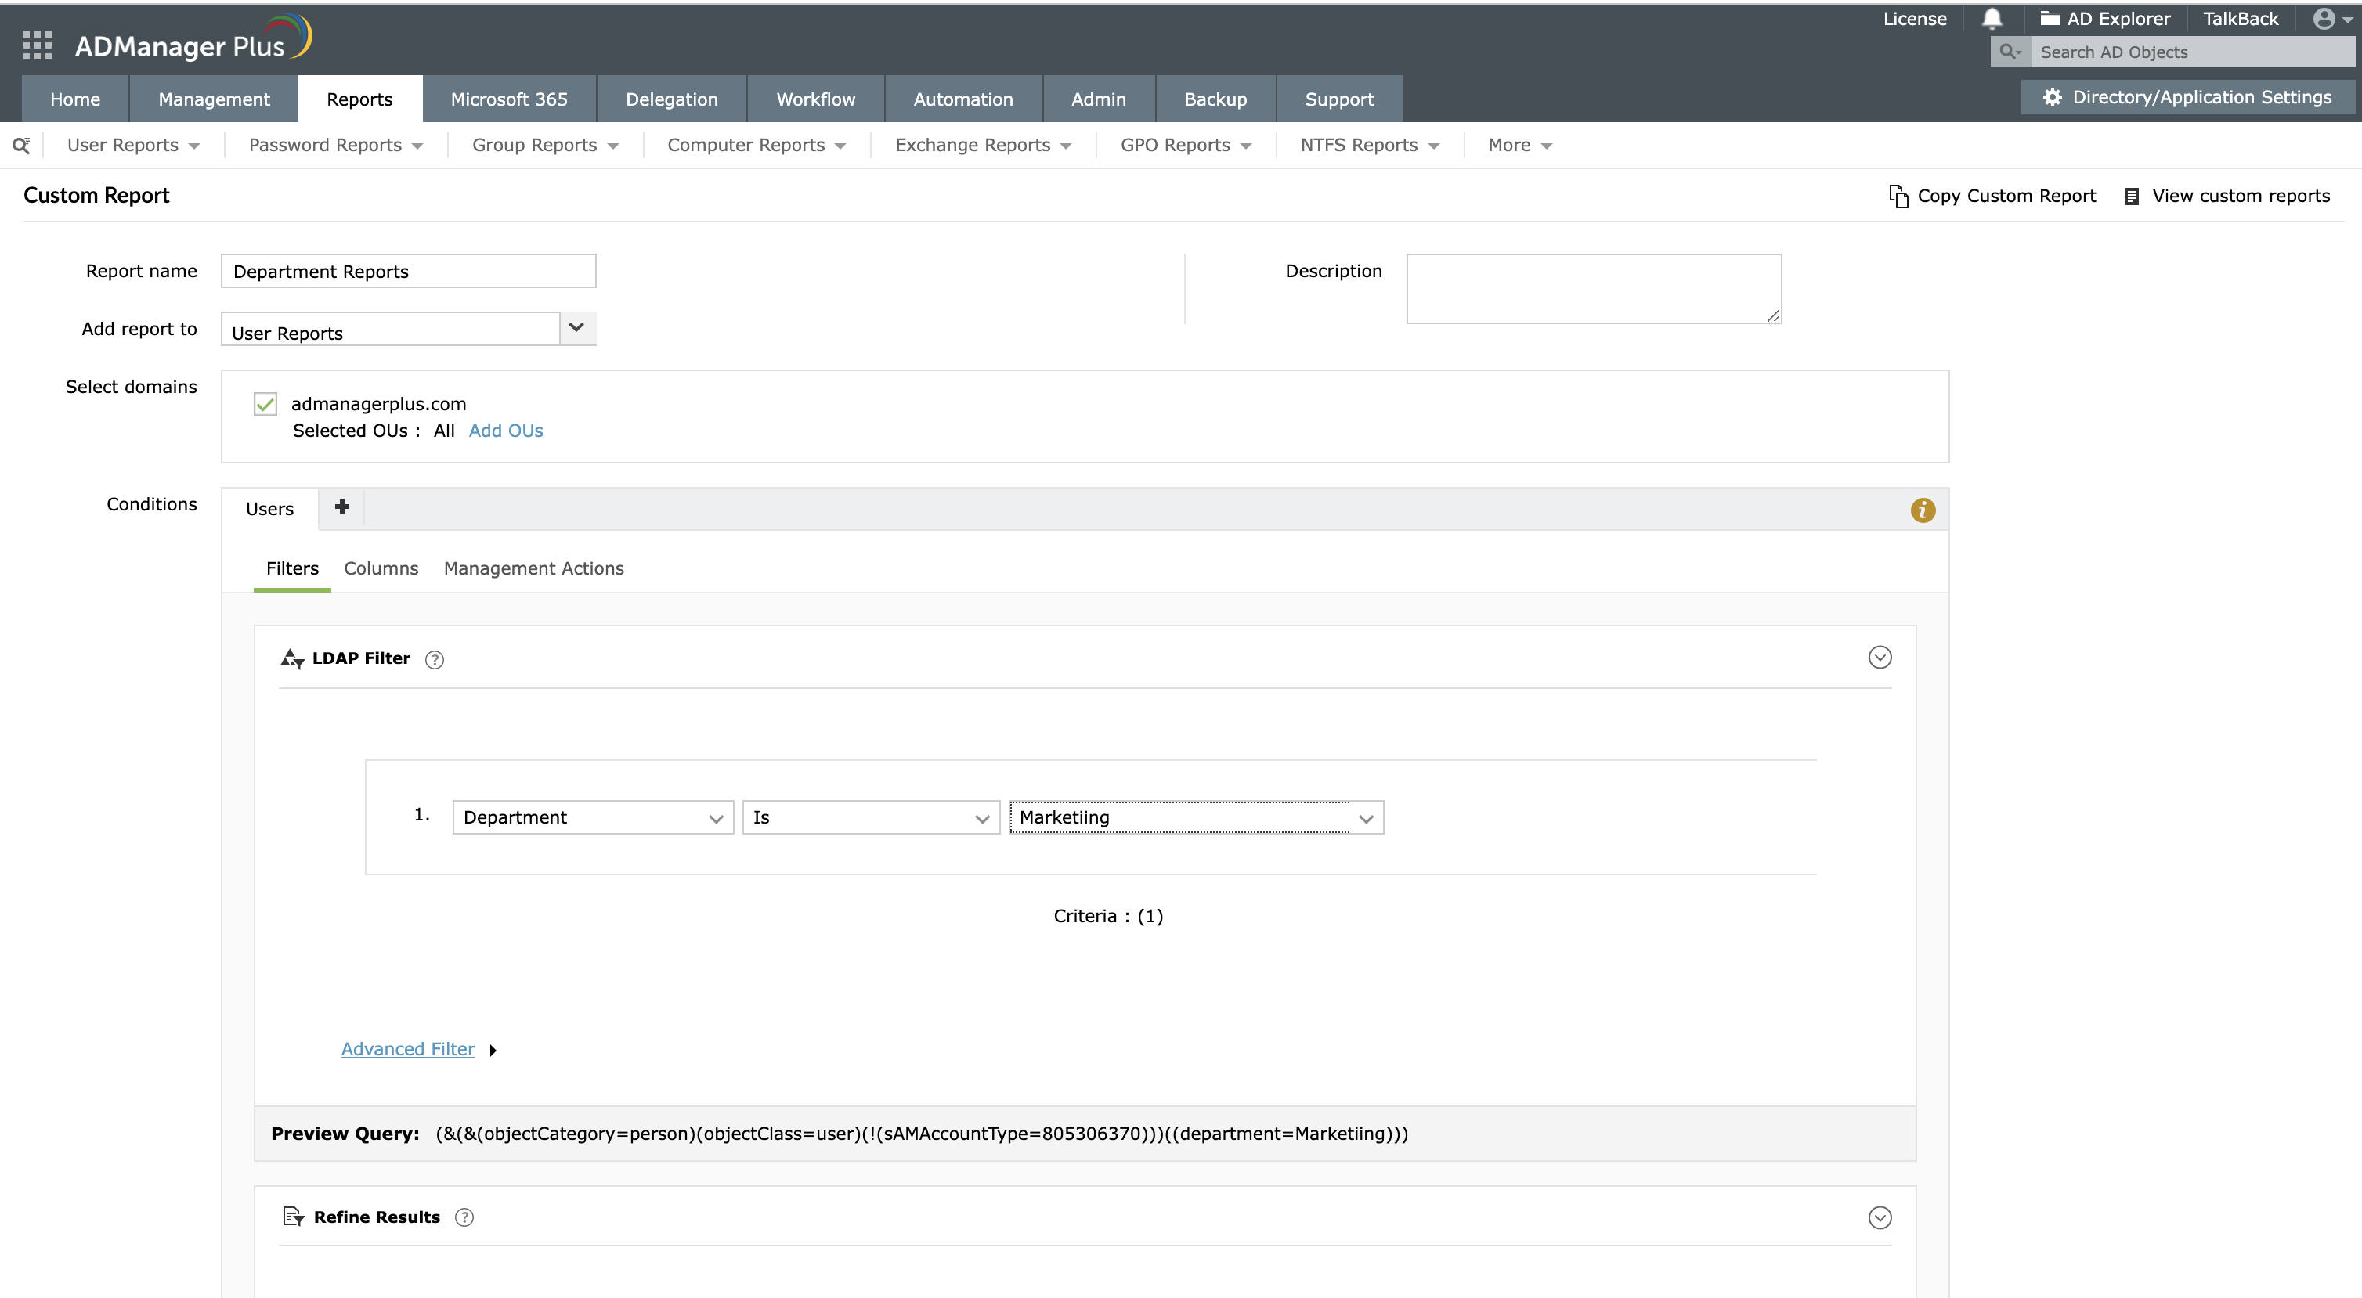Open the Is condition dropdown
Screen dimensions: 2362x1298
point(870,817)
